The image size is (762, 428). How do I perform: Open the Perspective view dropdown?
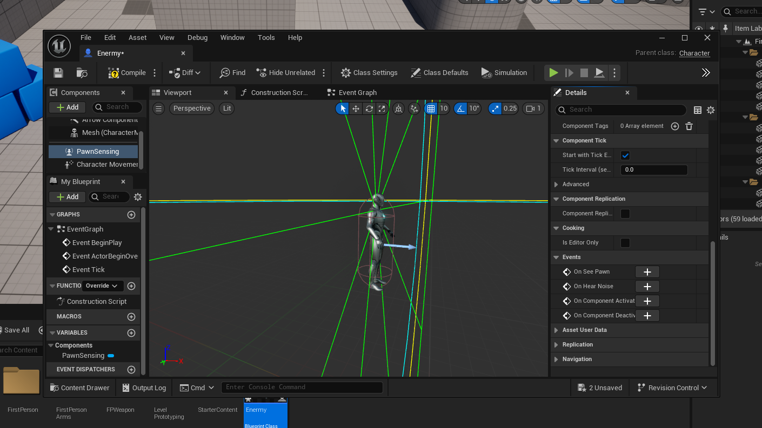[x=191, y=108]
